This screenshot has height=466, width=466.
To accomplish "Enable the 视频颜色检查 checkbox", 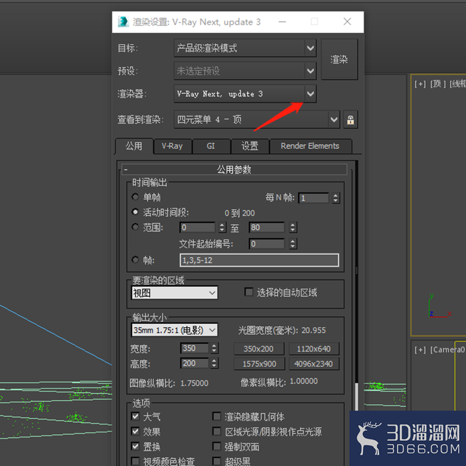I will (135, 461).
